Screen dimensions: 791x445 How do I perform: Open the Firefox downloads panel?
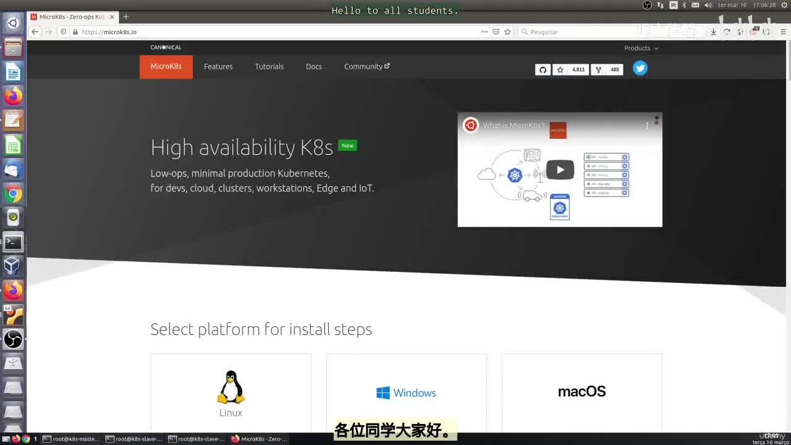[713, 32]
